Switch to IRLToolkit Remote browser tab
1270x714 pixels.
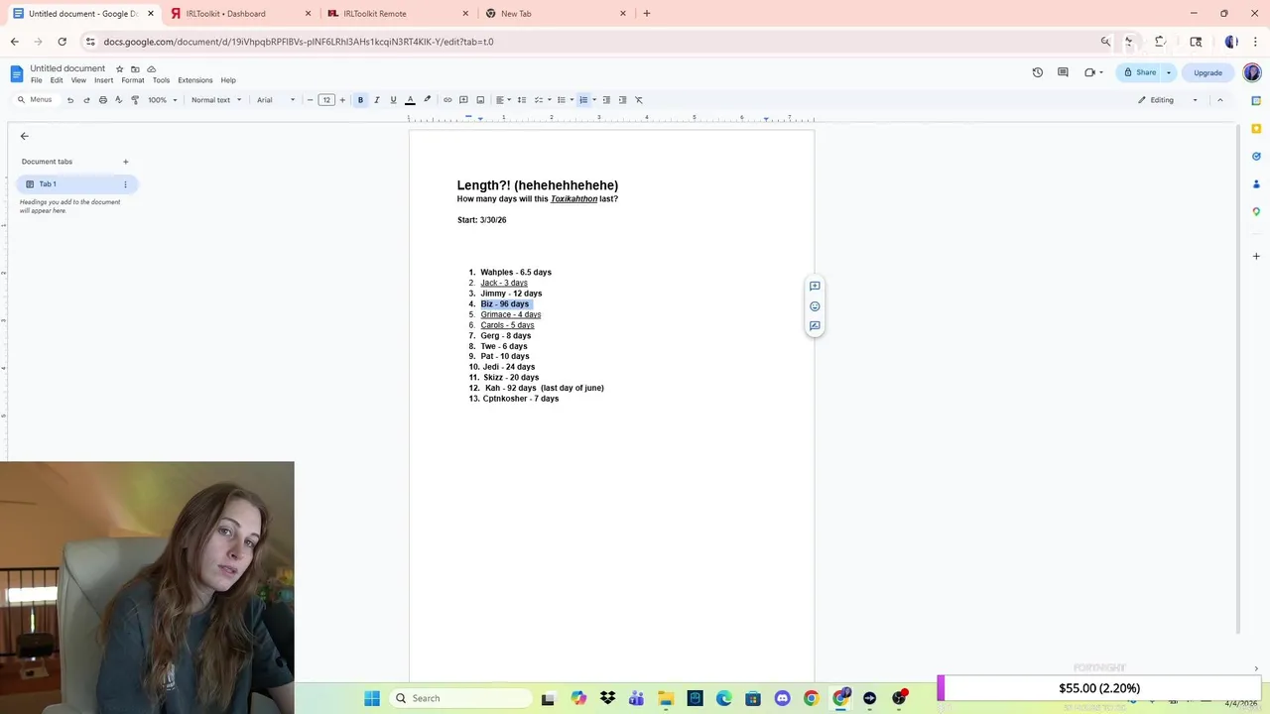click(x=399, y=14)
